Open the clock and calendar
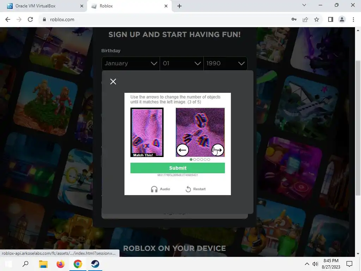The height and width of the screenshot is (271, 361). 331,264
